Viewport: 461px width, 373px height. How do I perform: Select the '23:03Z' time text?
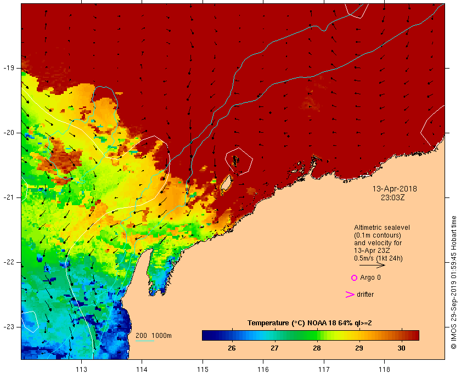tap(393, 197)
